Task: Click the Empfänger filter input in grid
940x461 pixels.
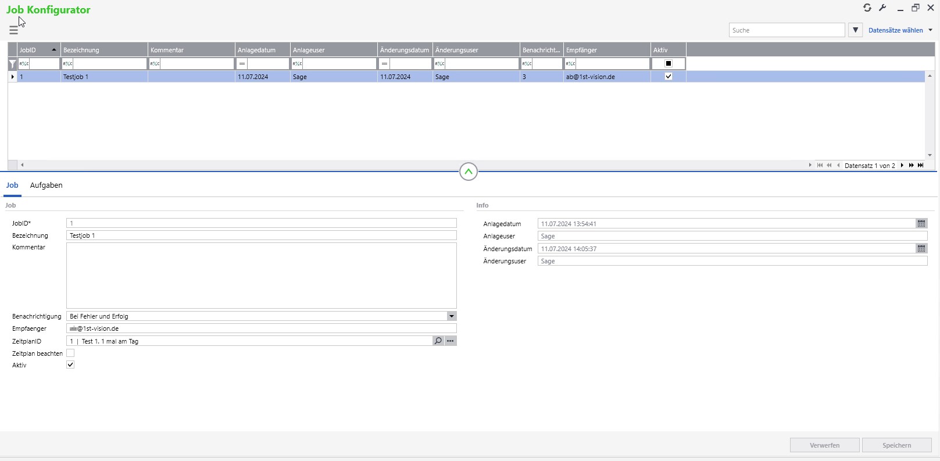Action: [613, 64]
